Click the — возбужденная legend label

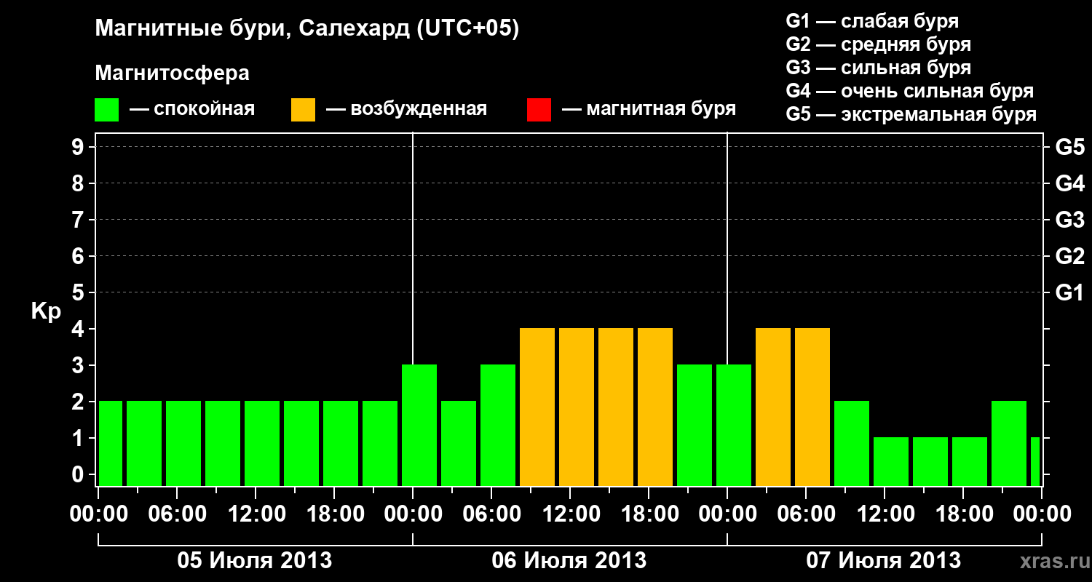pyautogui.click(x=406, y=109)
